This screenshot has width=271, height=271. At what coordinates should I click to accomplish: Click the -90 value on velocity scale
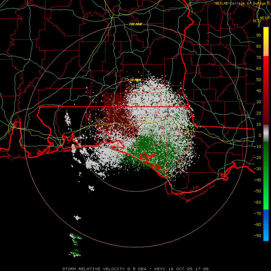(x=257, y=236)
